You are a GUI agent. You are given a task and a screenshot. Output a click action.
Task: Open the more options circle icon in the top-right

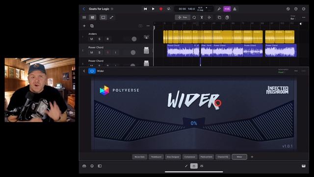coord(304,9)
